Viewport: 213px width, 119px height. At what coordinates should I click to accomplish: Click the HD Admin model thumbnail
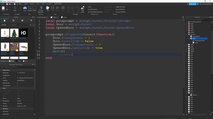pyautogui.click(x=23, y=33)
